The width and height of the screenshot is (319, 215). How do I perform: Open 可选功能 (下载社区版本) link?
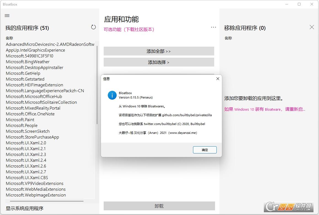(129, 30)
